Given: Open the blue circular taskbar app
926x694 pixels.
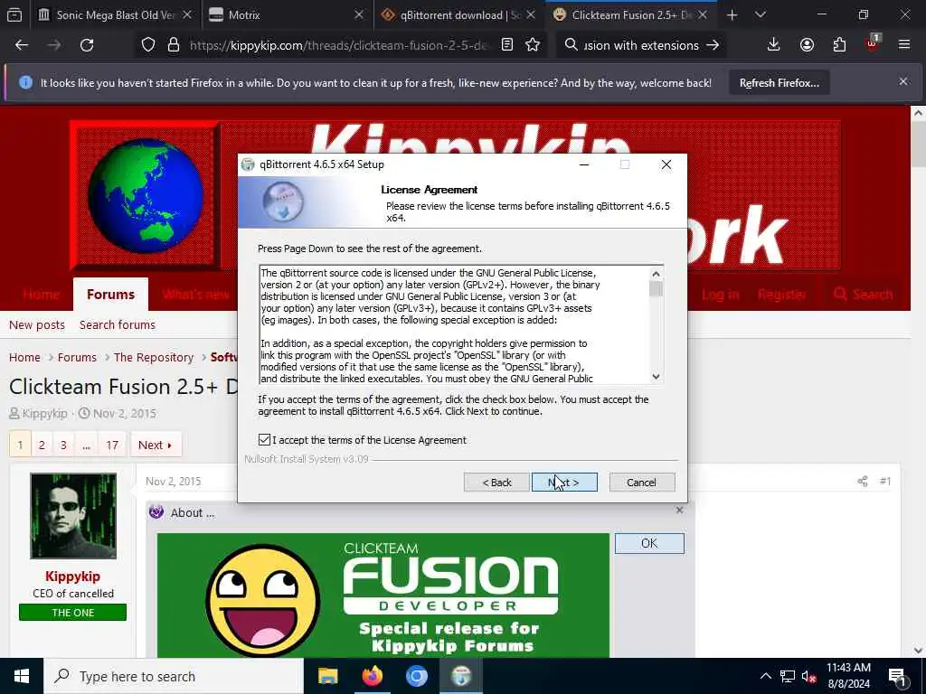Looking at the screenshot, I should coord(416,676).
